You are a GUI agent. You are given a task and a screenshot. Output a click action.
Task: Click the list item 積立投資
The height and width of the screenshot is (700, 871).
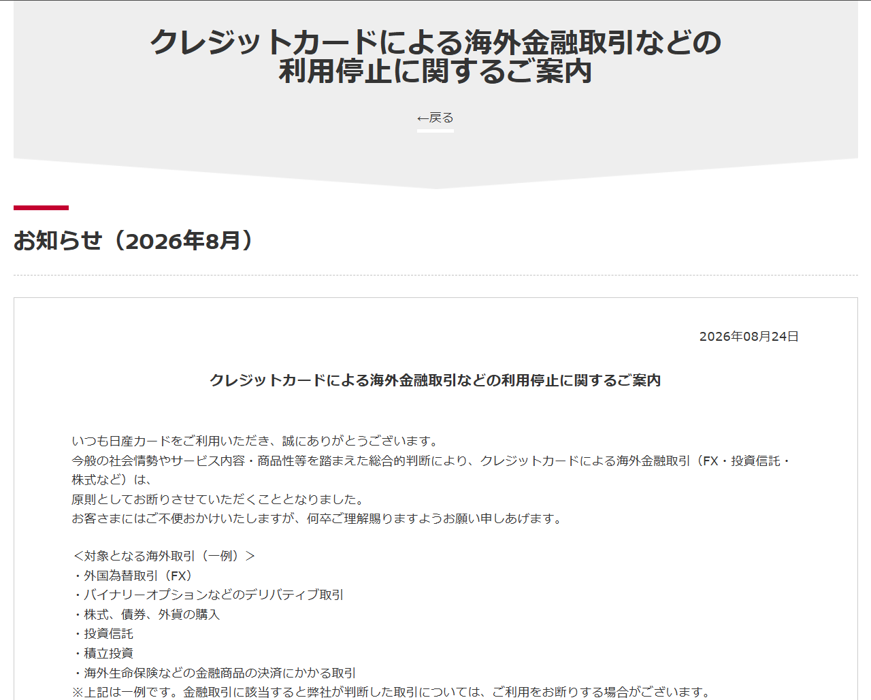[x=102, y=653]
